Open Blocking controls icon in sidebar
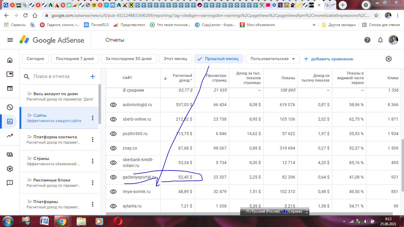The height and width of the screenshot is (227, 404). coord(10,107)
